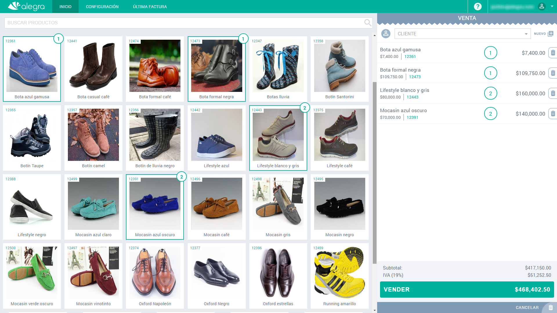Click the product list scrollbar

(375, 173)
